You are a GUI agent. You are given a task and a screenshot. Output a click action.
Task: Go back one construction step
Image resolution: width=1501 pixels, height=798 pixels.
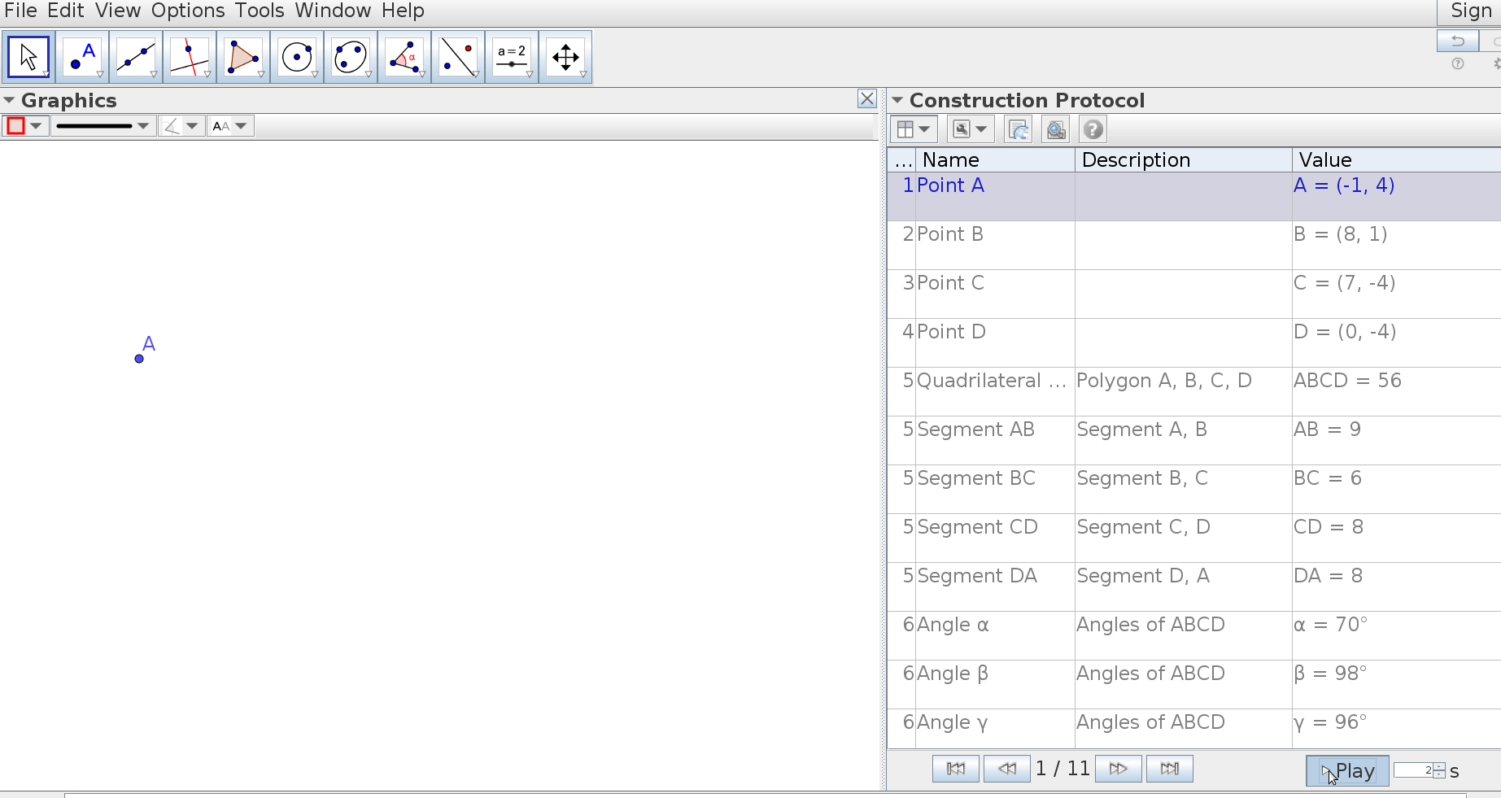(x=1006, y=769)
